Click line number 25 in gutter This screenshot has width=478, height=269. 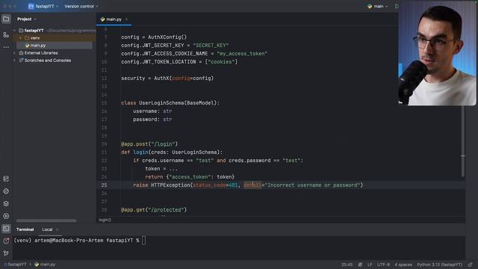click(104, 185)
